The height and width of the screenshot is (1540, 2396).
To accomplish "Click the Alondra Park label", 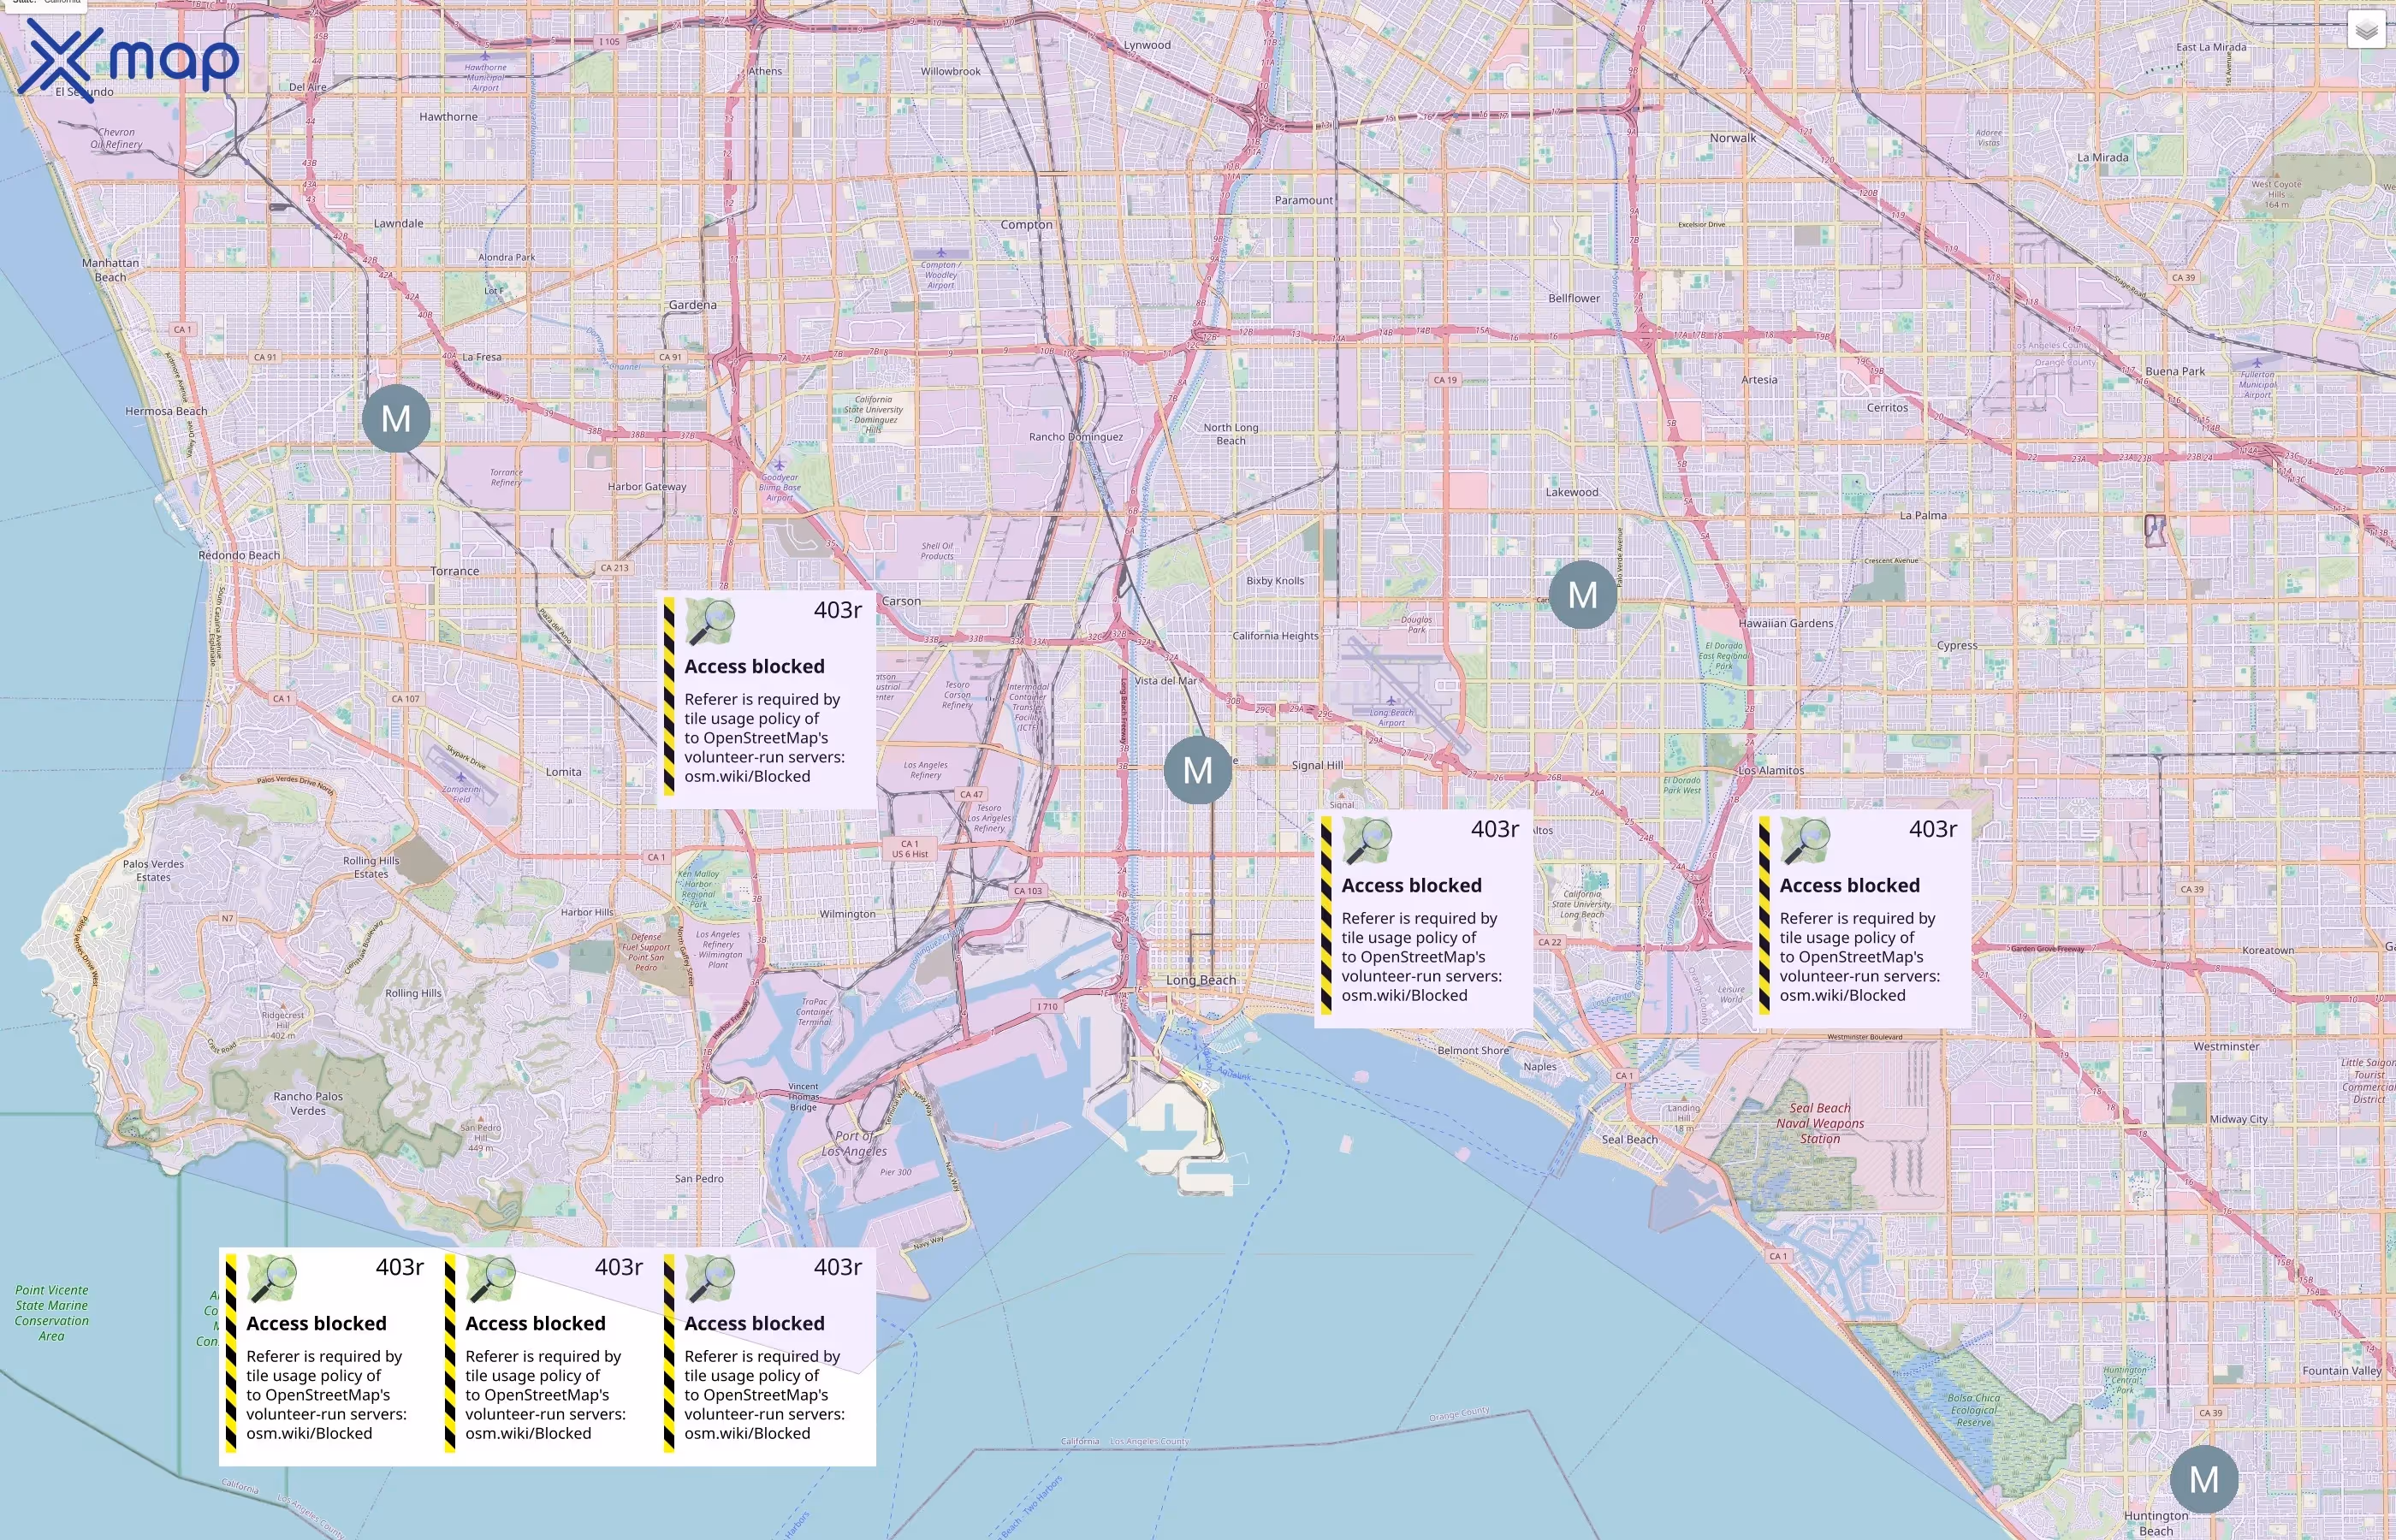I will pyautogui.click(x=506, y=257).
